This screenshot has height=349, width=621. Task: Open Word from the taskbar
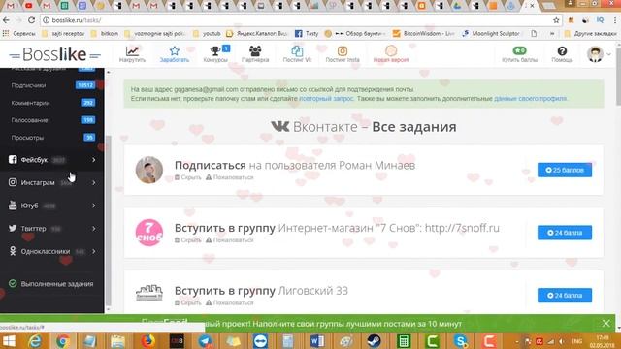(x=317, y=341)
